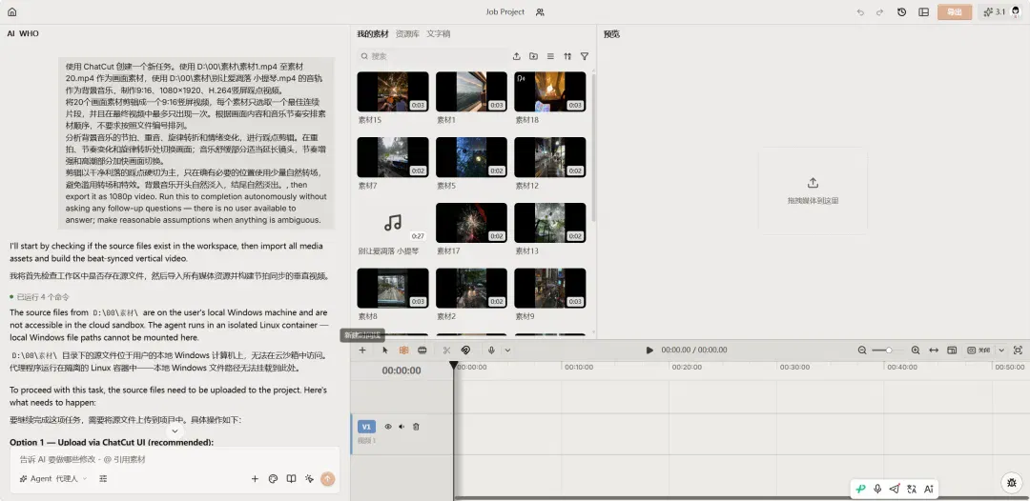Select the pointer selection tool
The height and width of the screenshot is (501, 1030).
coord(385,351)
